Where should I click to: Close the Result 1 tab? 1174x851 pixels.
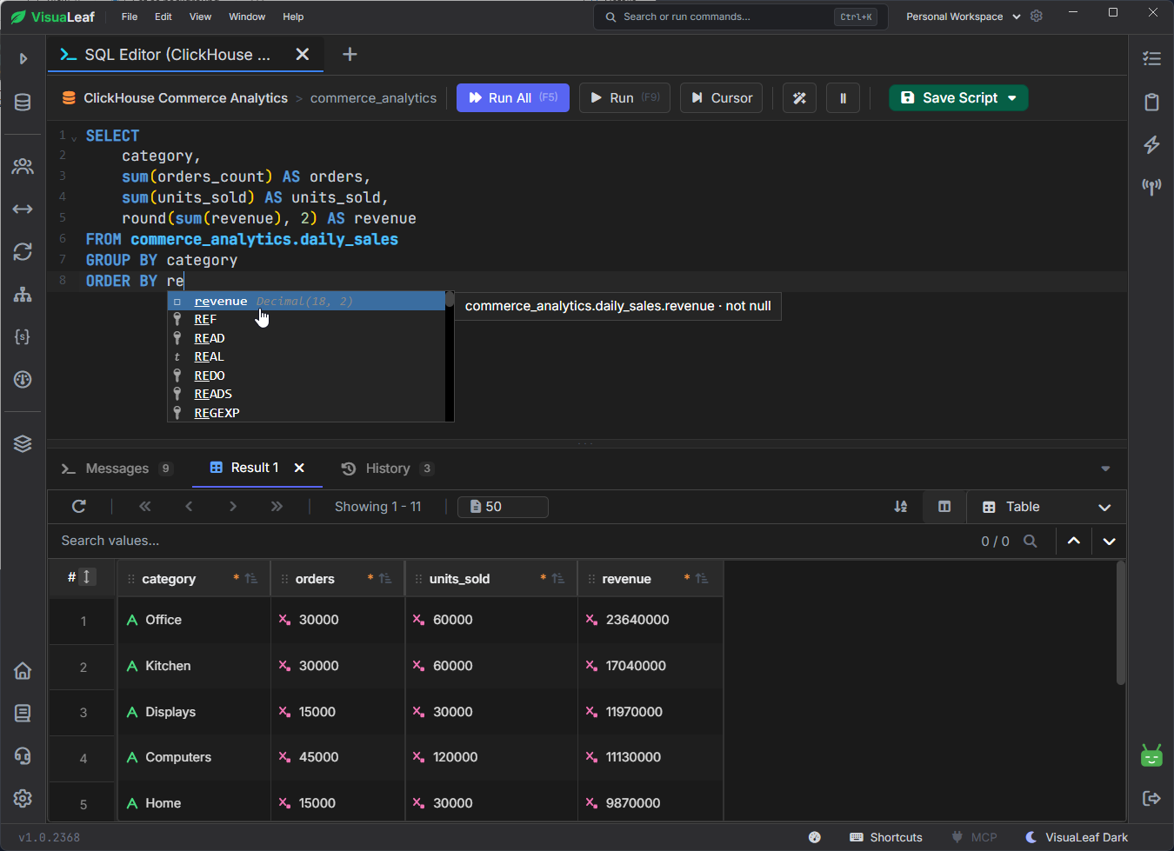coord(299,468)
